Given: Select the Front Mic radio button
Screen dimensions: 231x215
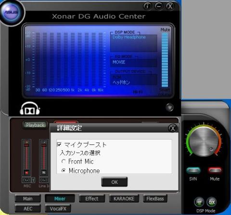Looking at the screenshot, I should click(64, 161).
